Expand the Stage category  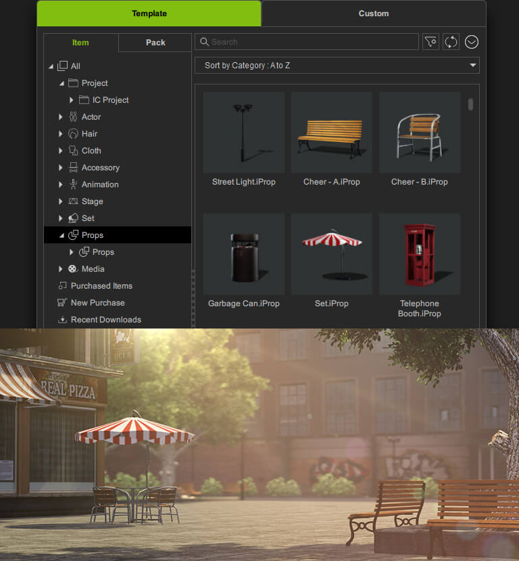coord(60,201)
